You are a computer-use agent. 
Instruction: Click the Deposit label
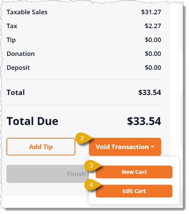[18, 68]
